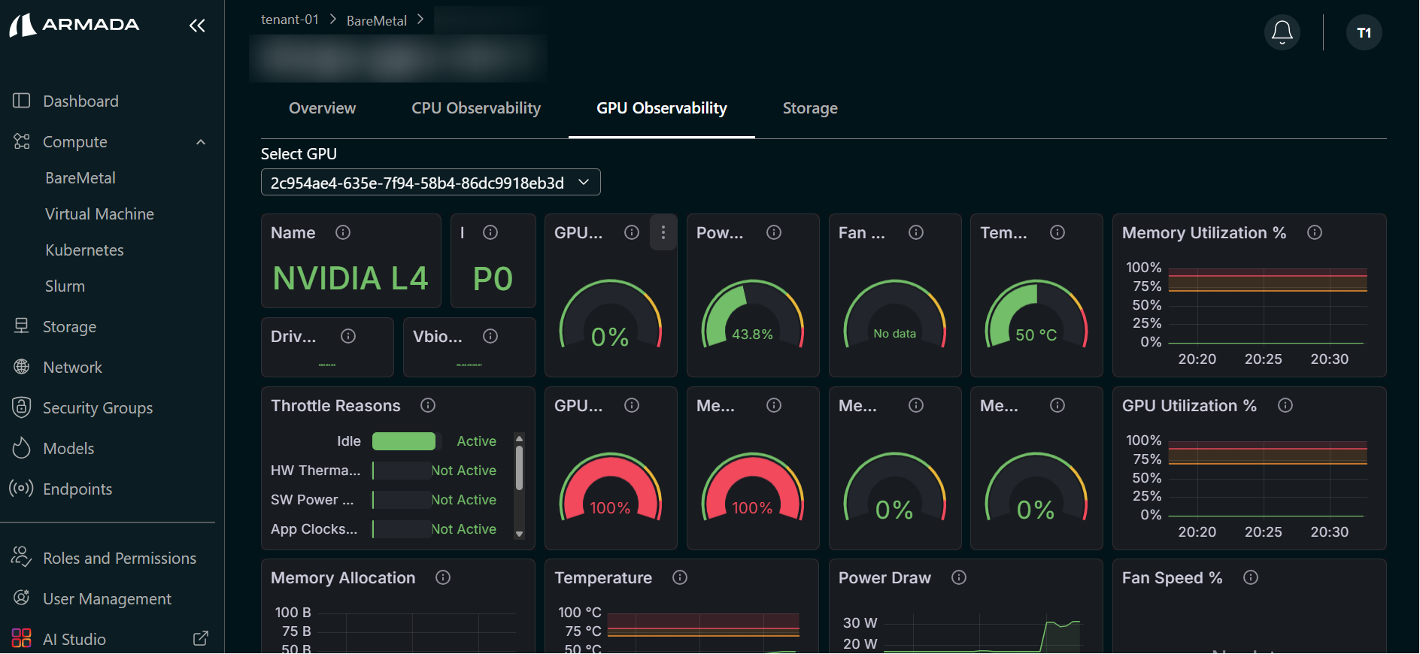Show info for Temperature panel
Image resolution: width=1420 pixels, height=654 pixels.
click(x=680, y=577)
